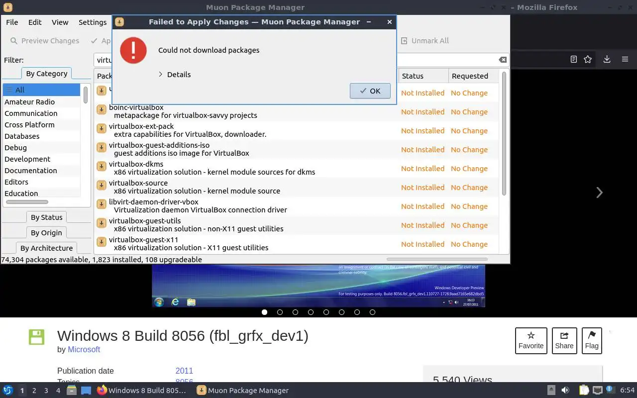The height and width of the screenshot is (398, 637).
Task: Select the By Category tab
Action: tap(46, 74)
